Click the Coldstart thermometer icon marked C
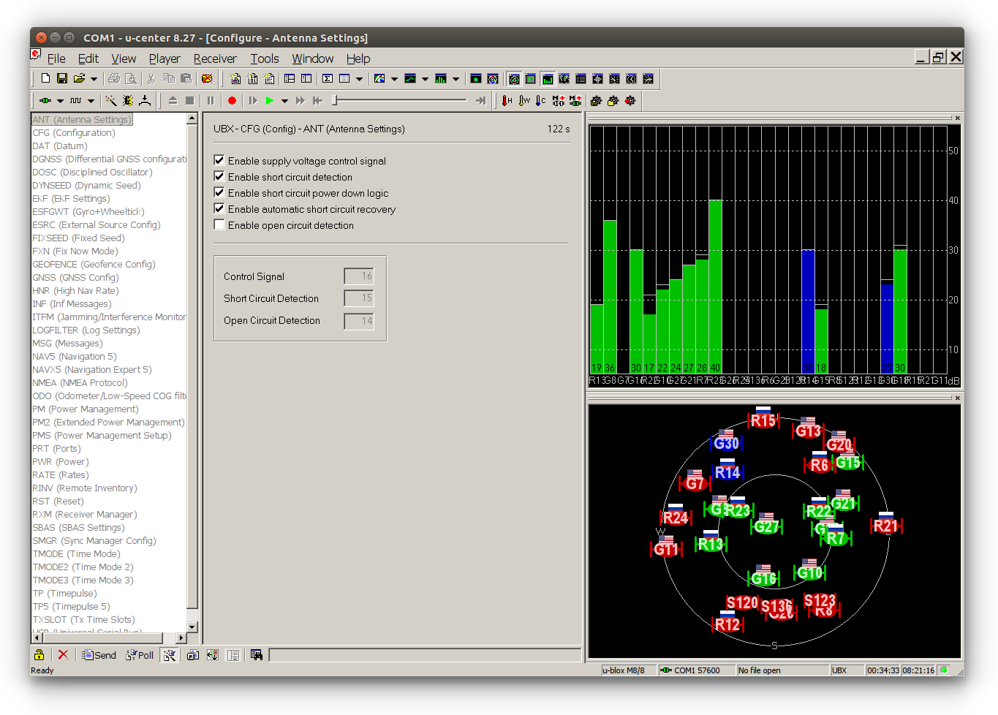This screenshot has width=998, height=715. [x=540, y=101]
